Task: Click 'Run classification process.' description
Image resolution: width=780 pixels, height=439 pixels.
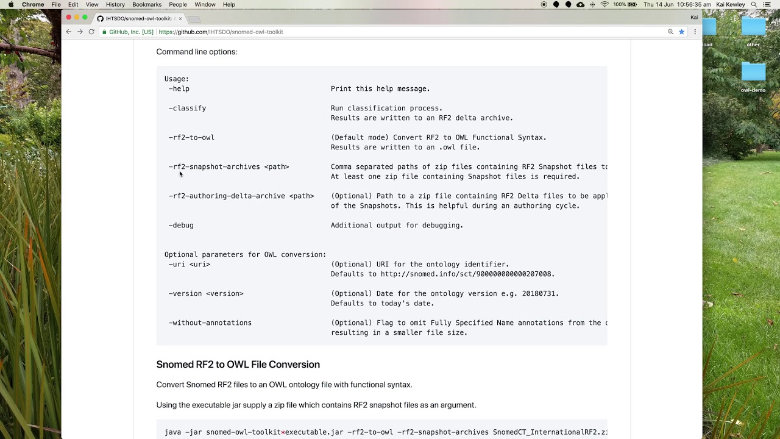Action: tap(386, 108)
